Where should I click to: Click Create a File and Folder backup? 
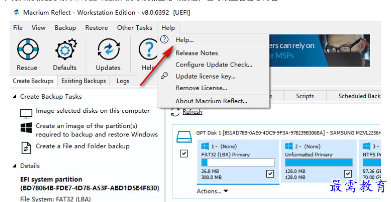(x=82, y=146)
